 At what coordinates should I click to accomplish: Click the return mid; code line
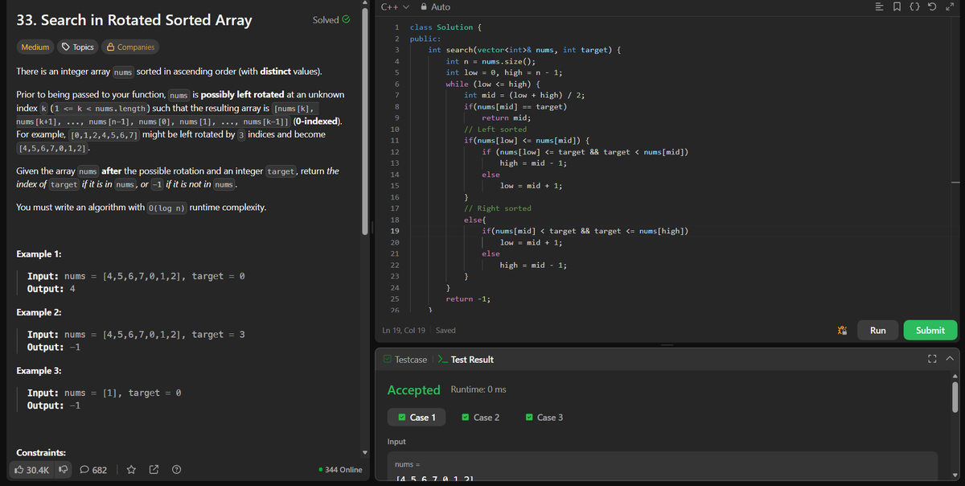(506, 117)
